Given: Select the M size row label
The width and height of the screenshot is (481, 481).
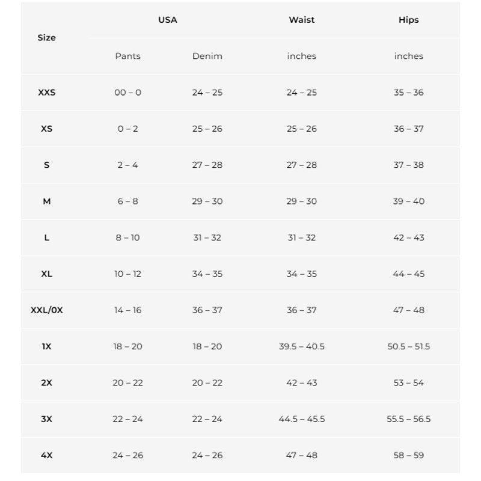Looking at the screenshot, I should 47,201.
